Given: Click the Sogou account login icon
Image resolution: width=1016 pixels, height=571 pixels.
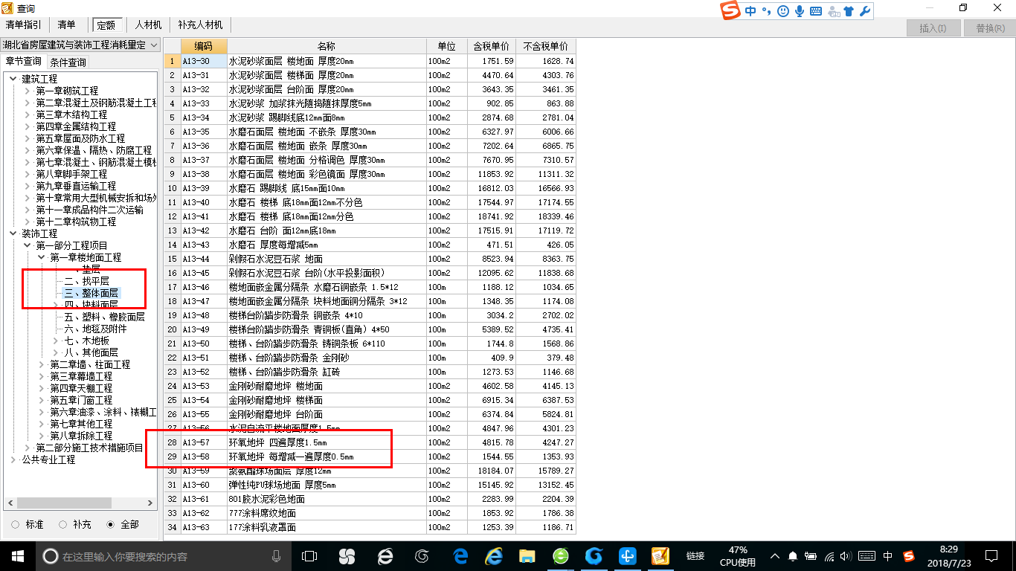Looking at the screenshot, I should [833, 11].
